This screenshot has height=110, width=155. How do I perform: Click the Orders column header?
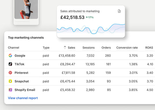coord(106,48)
